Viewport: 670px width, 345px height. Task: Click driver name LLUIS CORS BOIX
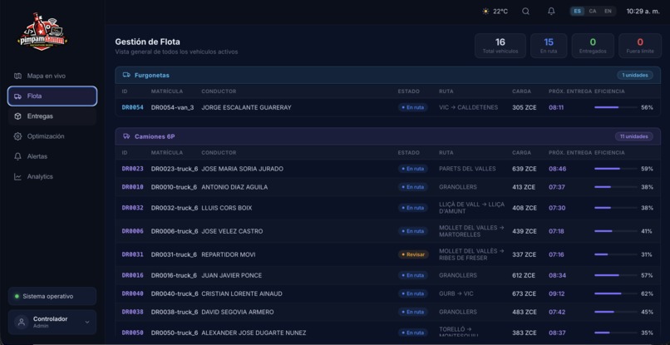226,208
